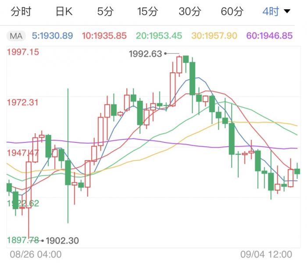The height and width of the screenshot is (263, 307).
Task: Click the 08/26 04:00 start date label
Action: point(36,254)
